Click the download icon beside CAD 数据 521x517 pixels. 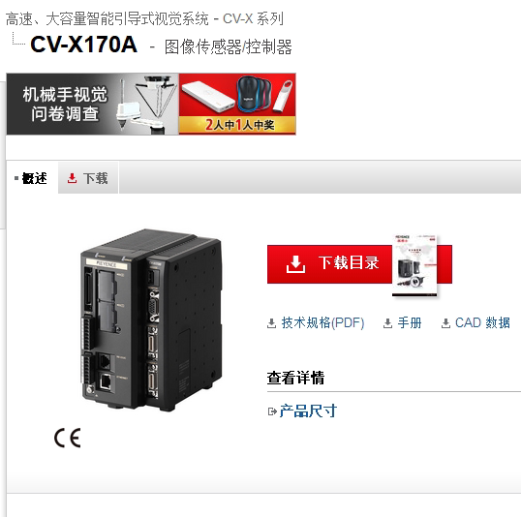coord(445,323)
